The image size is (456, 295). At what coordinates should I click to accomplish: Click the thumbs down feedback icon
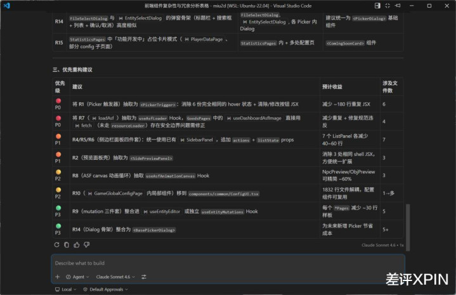tap(87, 244)
